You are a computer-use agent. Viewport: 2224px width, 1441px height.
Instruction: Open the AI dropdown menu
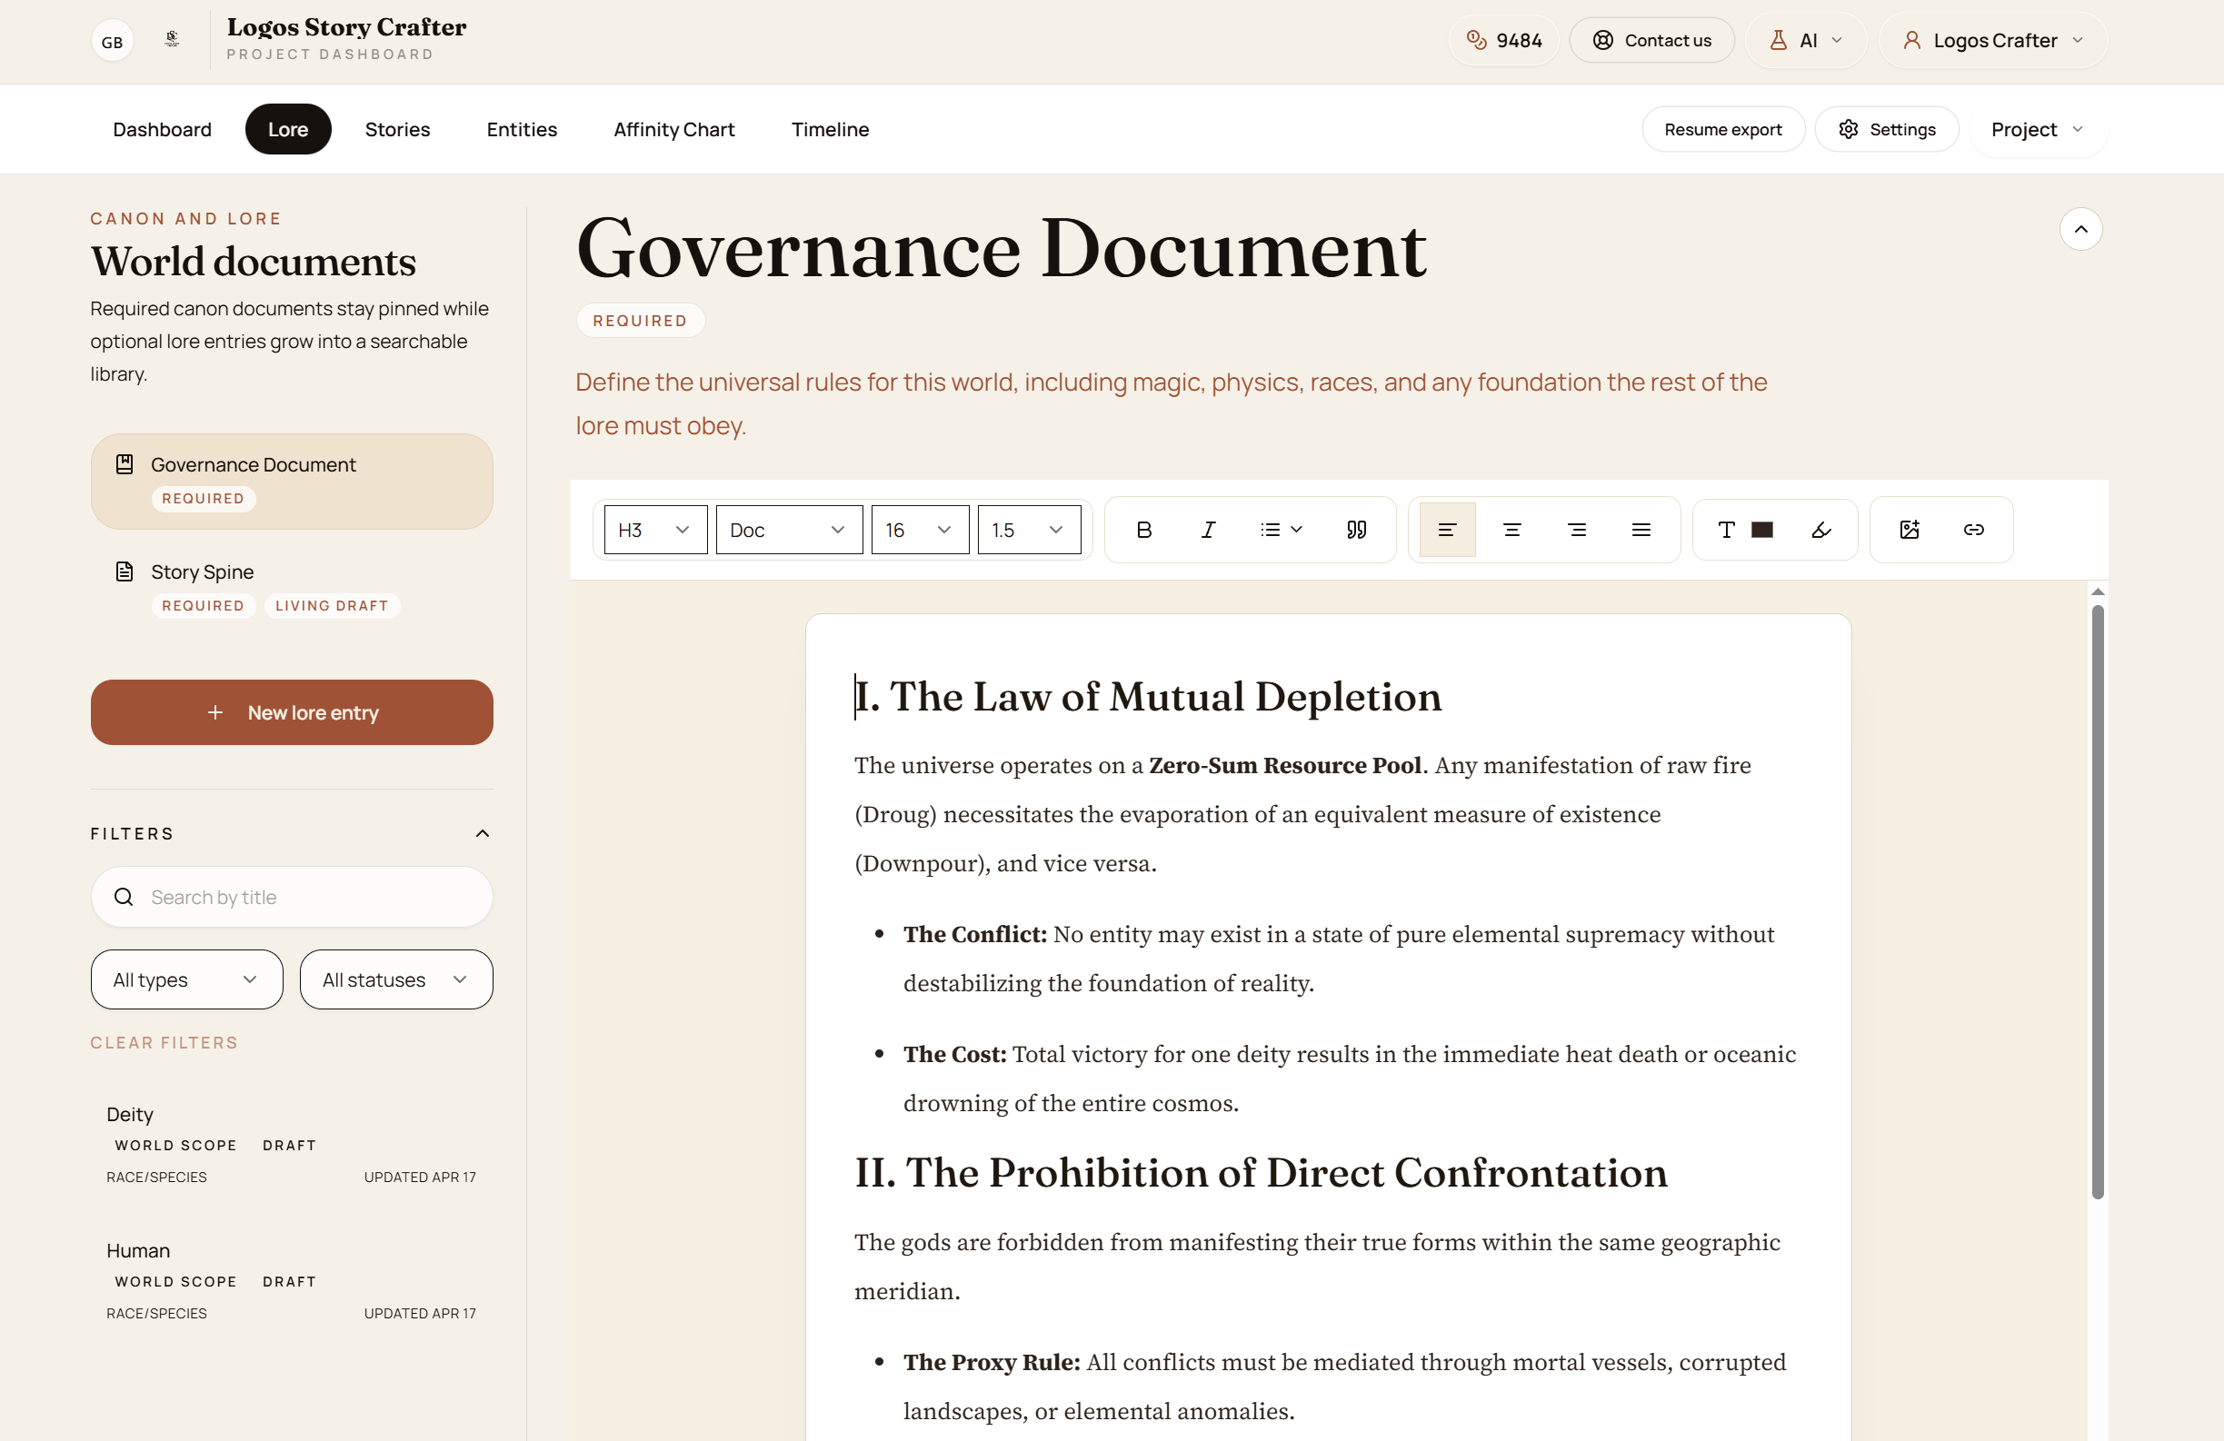1805,40
